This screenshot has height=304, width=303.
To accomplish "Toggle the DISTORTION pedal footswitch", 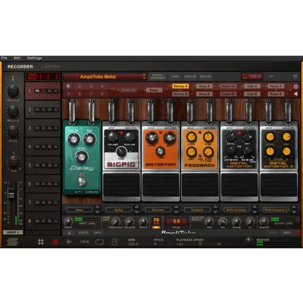I will point(161,185).
